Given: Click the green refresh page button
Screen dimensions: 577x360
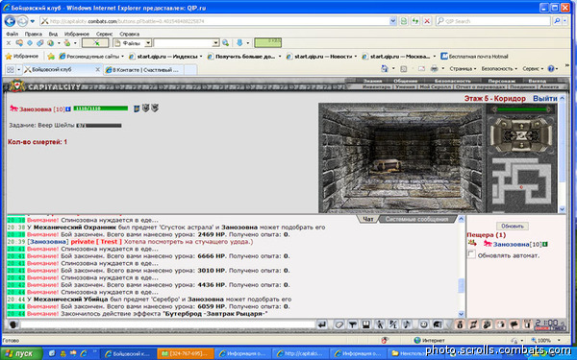Looking at the screenshot, I should (415, 21).
